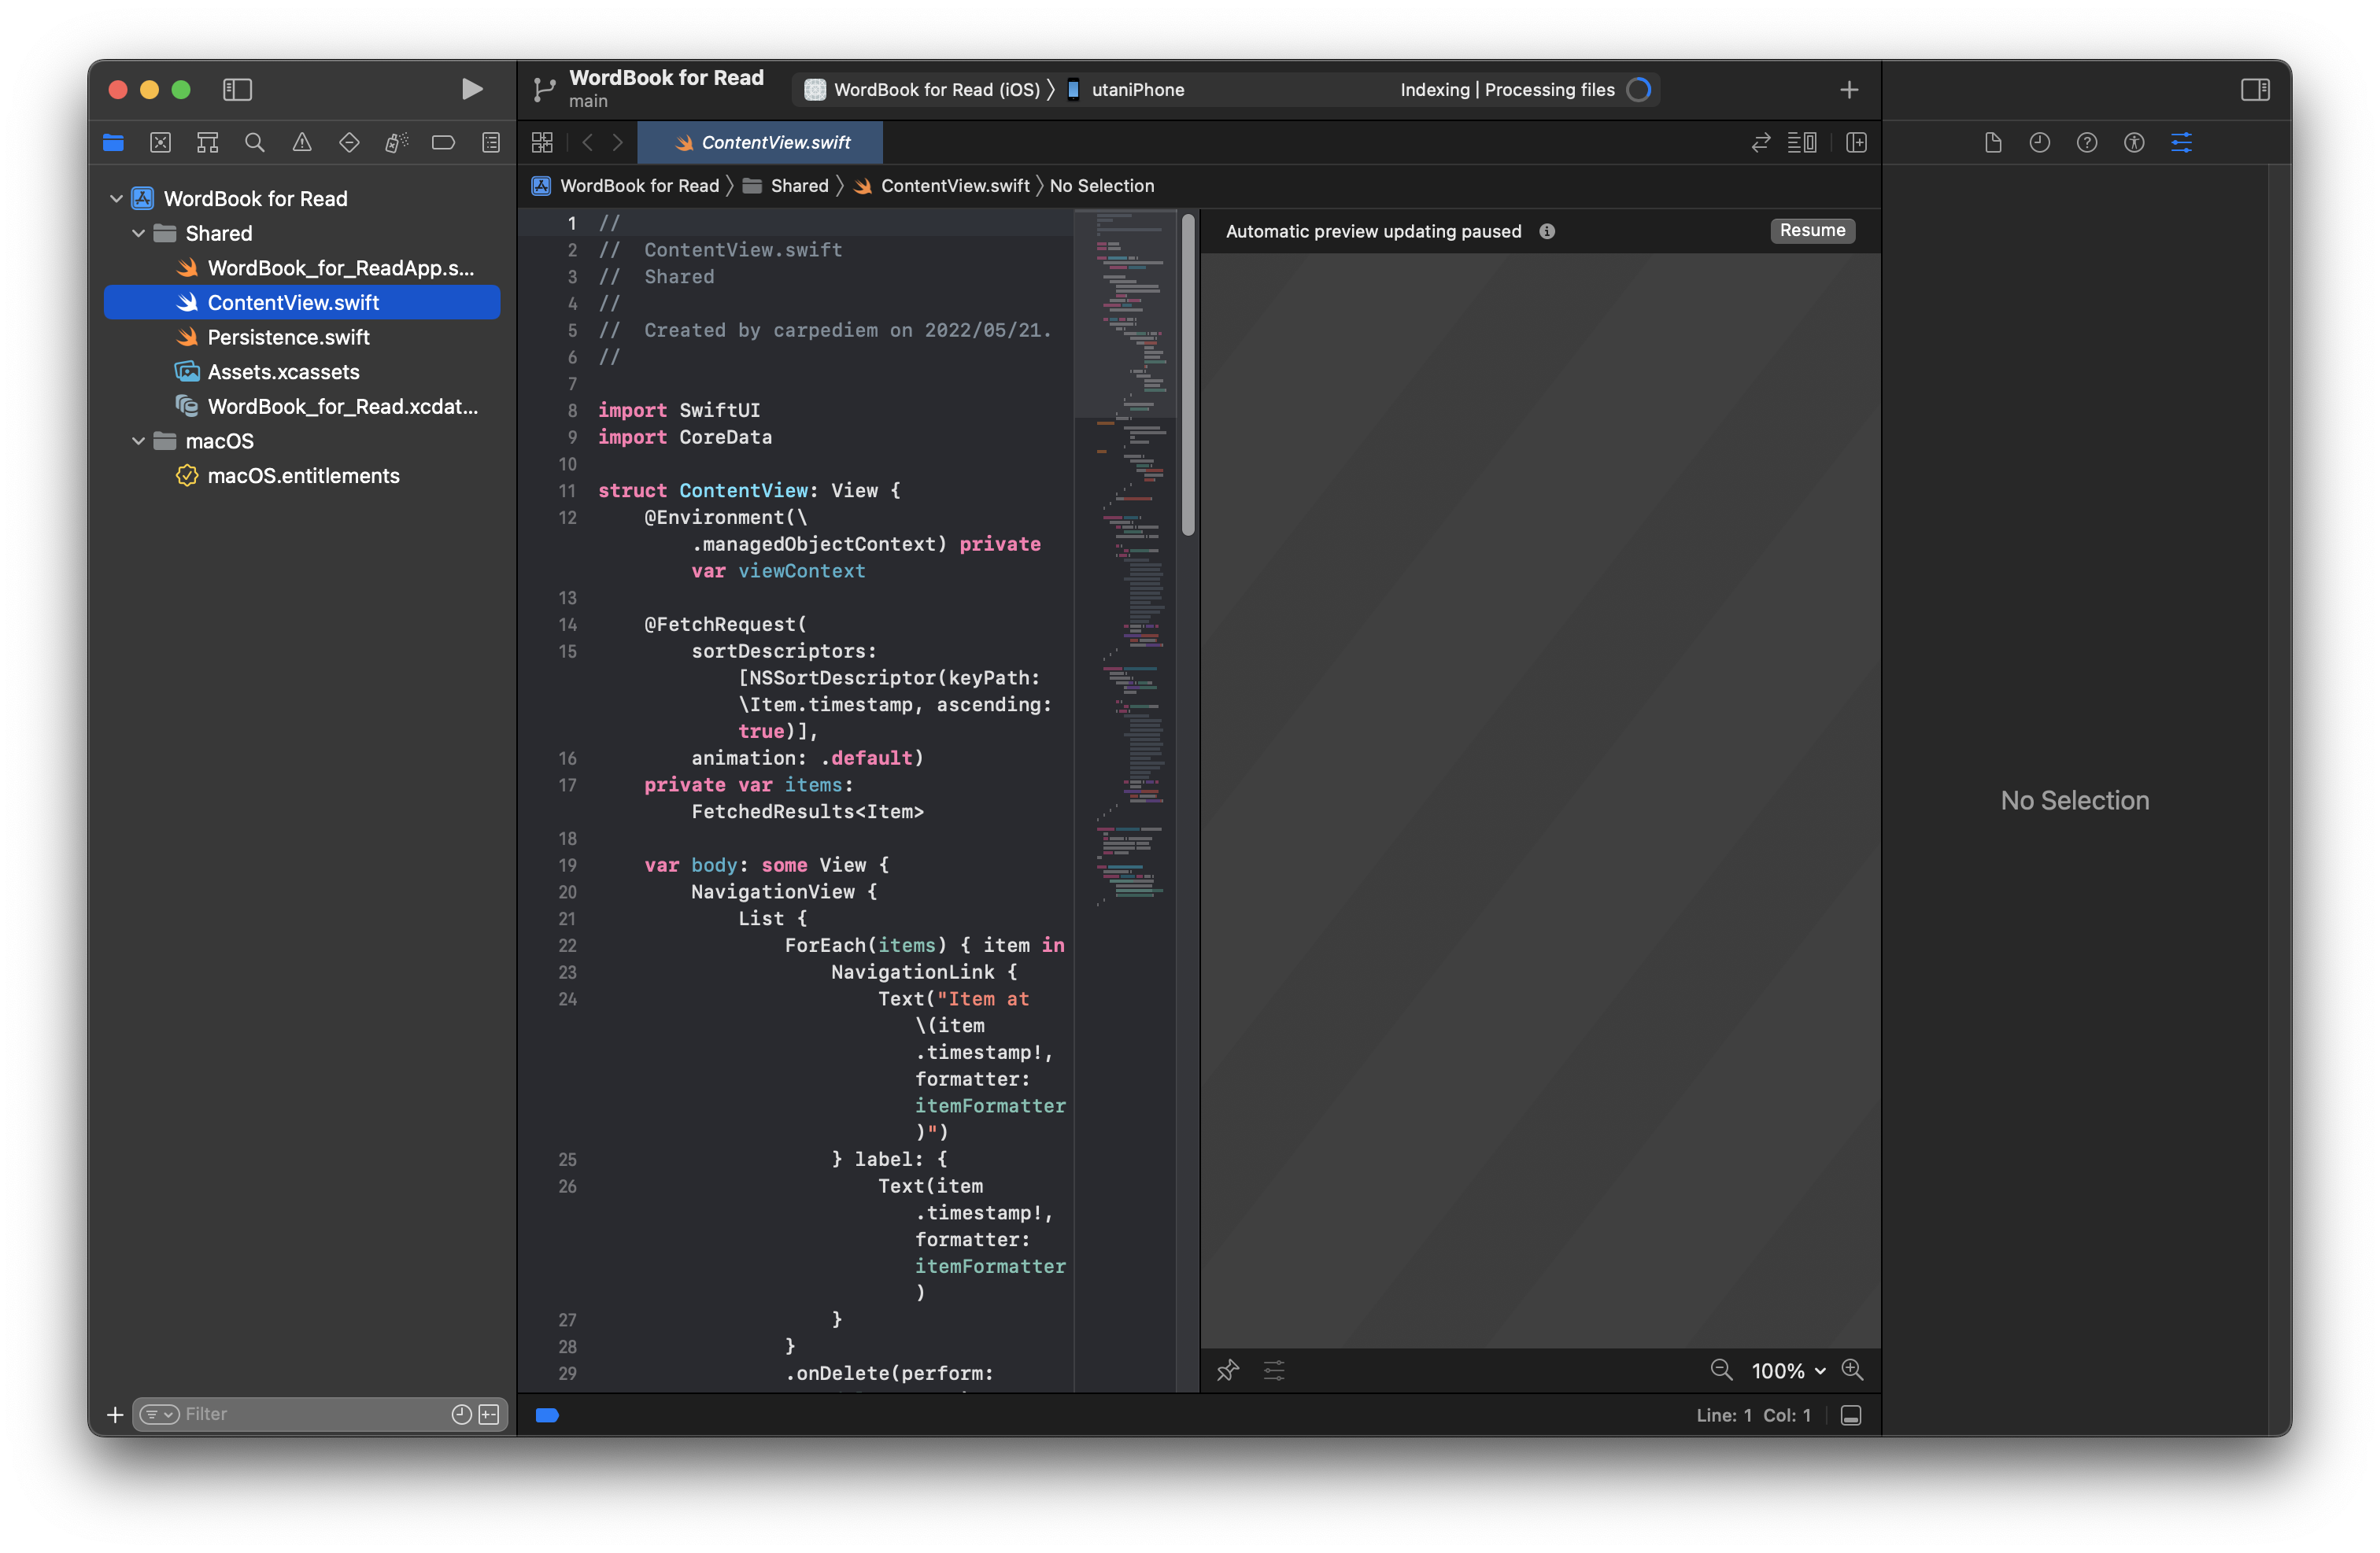This screenshot has width=2380, height=1553.
Task: Click the editor vertical scrollbar
Action: point(1188,374)
